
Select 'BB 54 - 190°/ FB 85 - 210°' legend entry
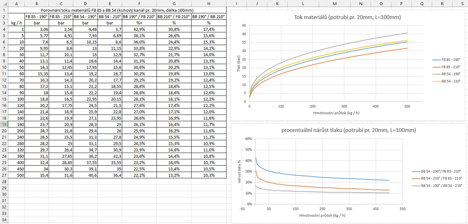point(440,171)
